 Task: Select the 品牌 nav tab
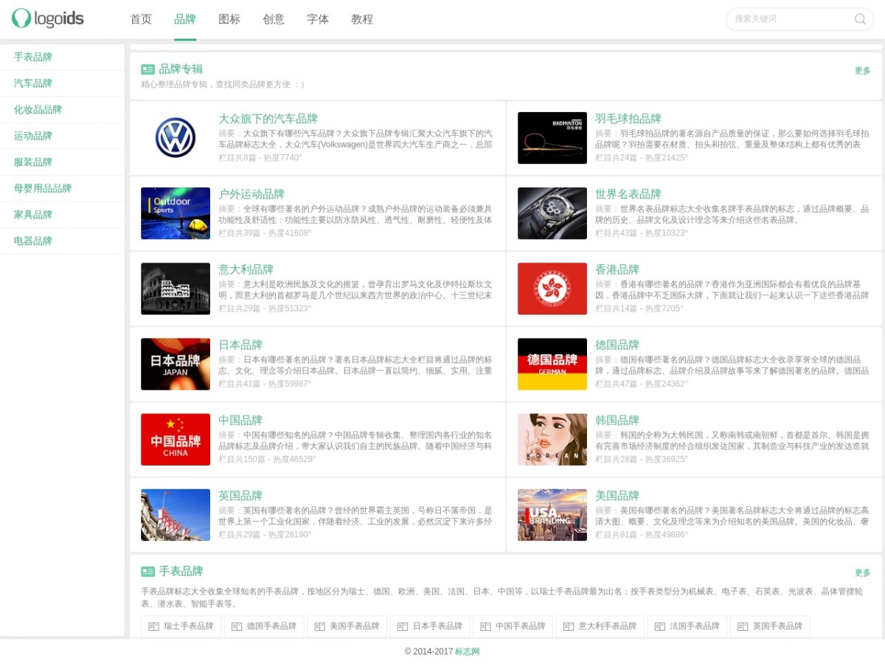[185, 19]
